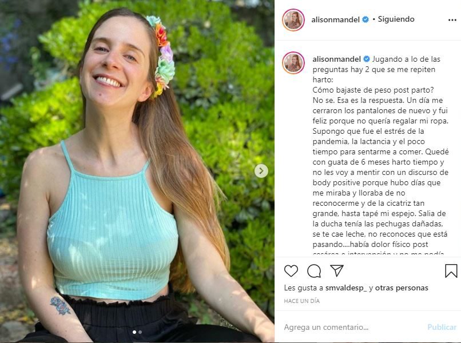Open comments via the speech bubble icon

314,271
